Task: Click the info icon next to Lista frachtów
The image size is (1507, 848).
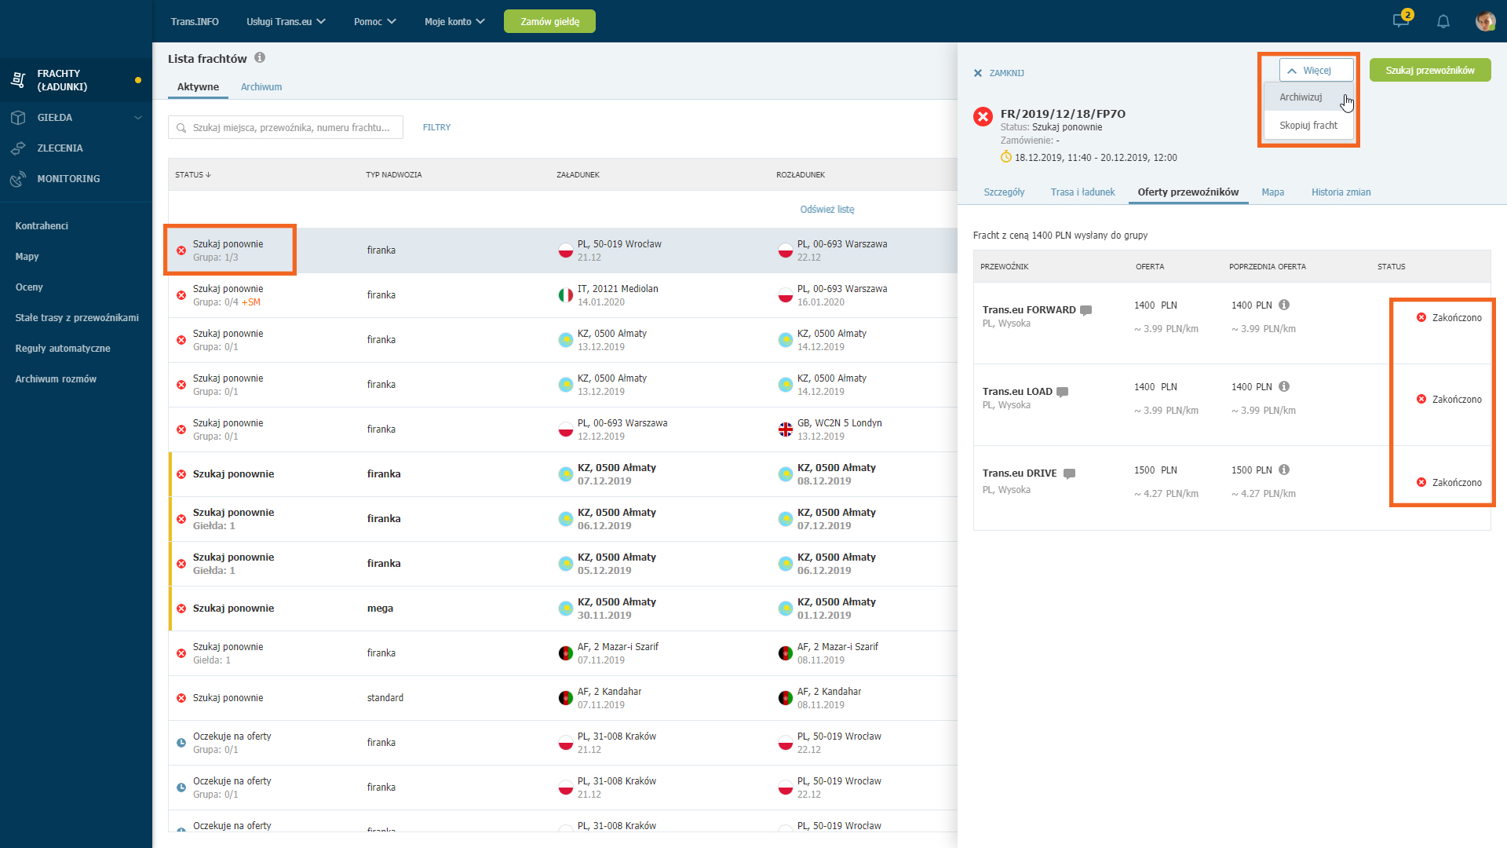Action: click(260, 57)
